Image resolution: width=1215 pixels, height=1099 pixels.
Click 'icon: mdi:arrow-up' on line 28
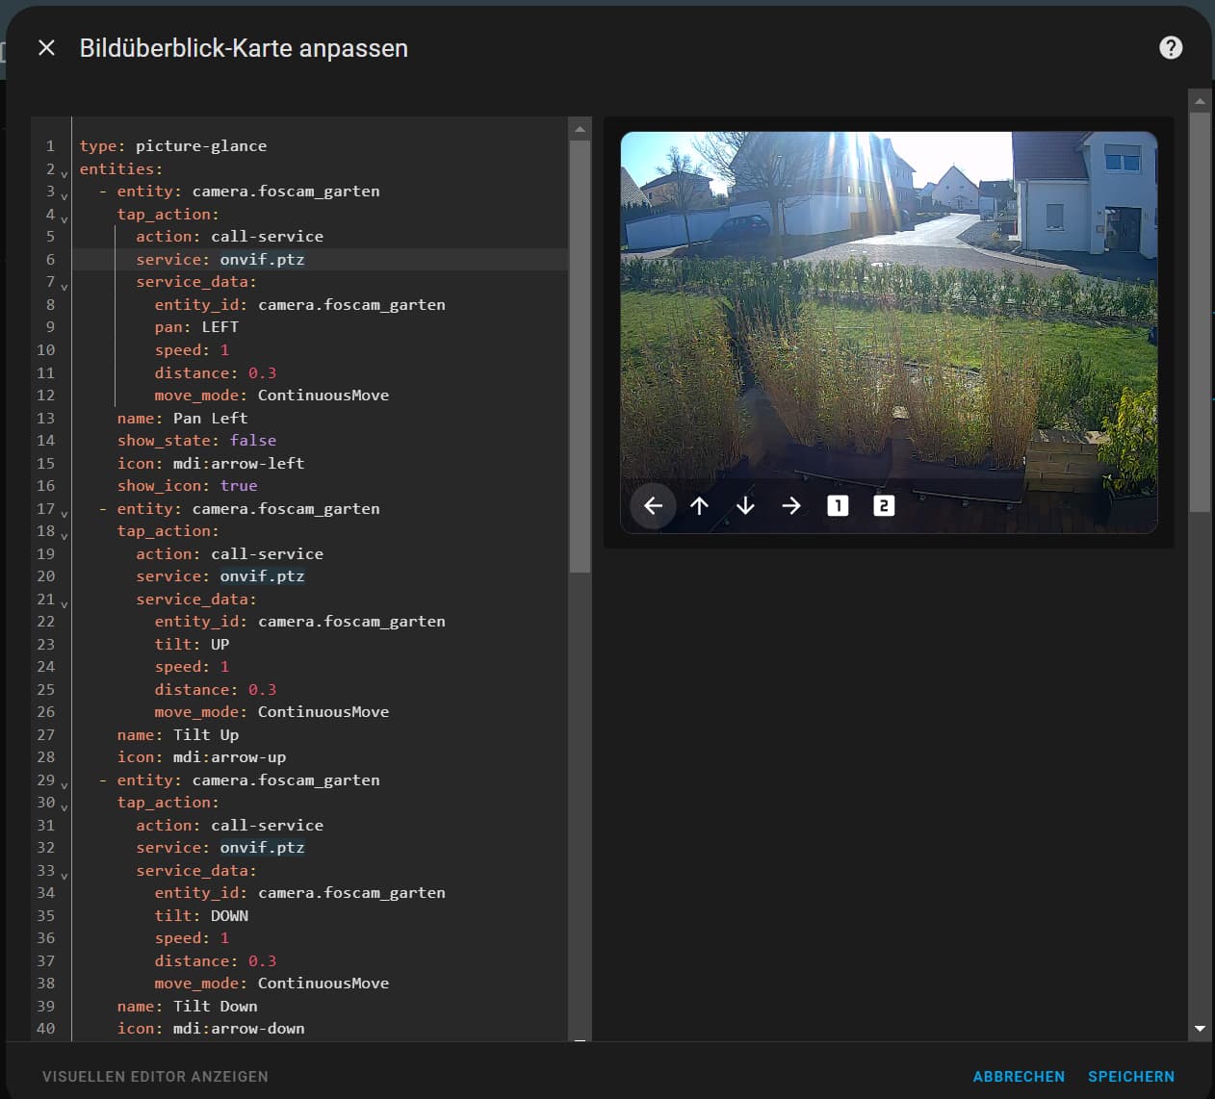(x=201, y=757)
